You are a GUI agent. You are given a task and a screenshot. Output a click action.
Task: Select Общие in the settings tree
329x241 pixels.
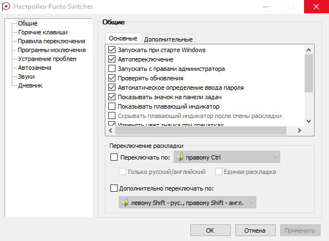pos(28,23)
